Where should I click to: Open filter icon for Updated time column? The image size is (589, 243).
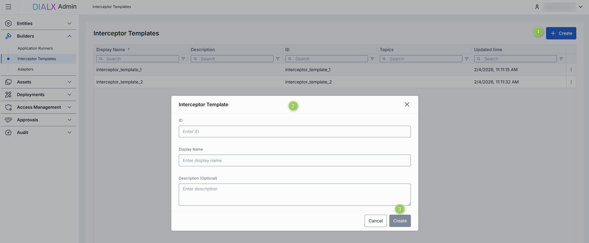[x=561, y=59]
